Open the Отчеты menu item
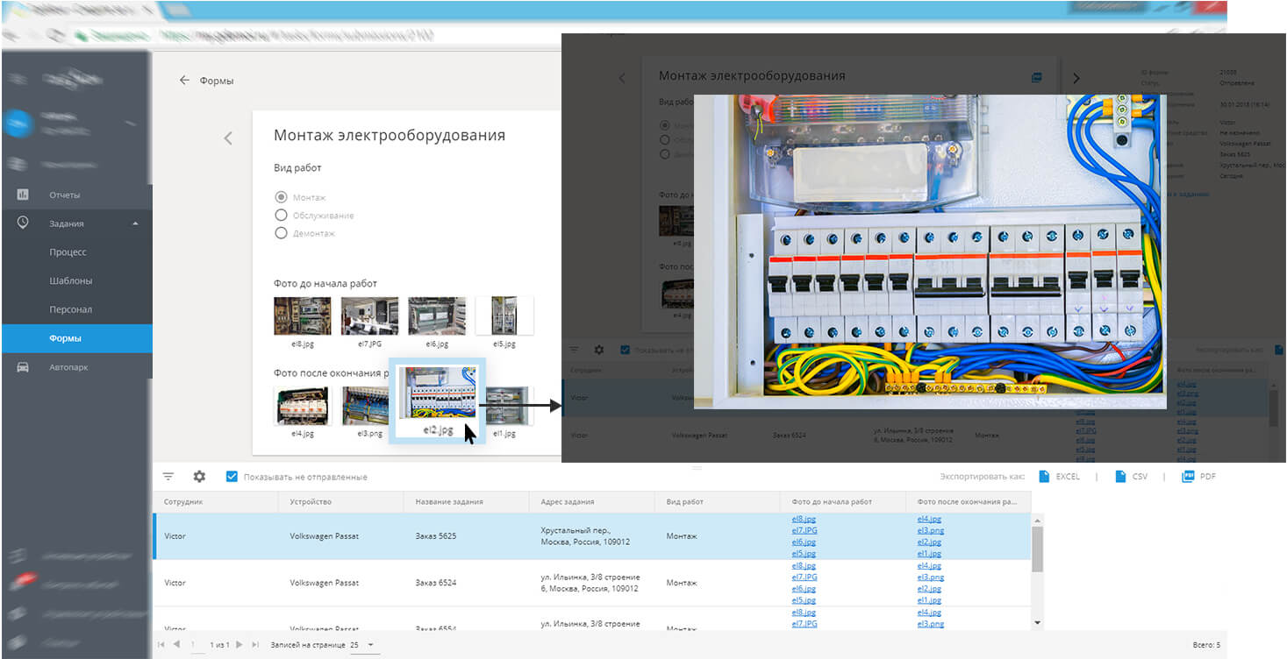 [64, 195]
